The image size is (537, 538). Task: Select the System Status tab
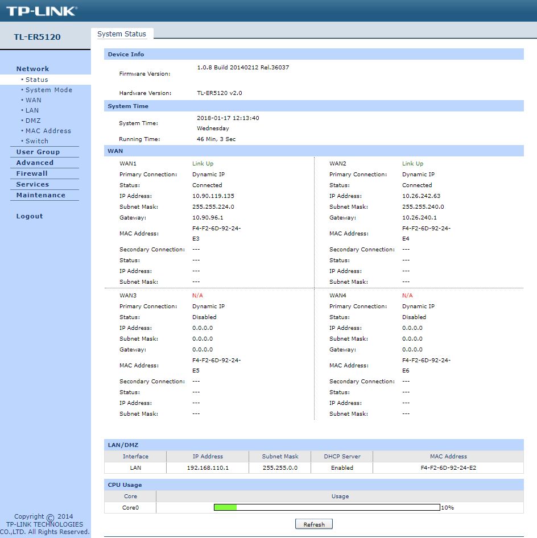point(122,34)
